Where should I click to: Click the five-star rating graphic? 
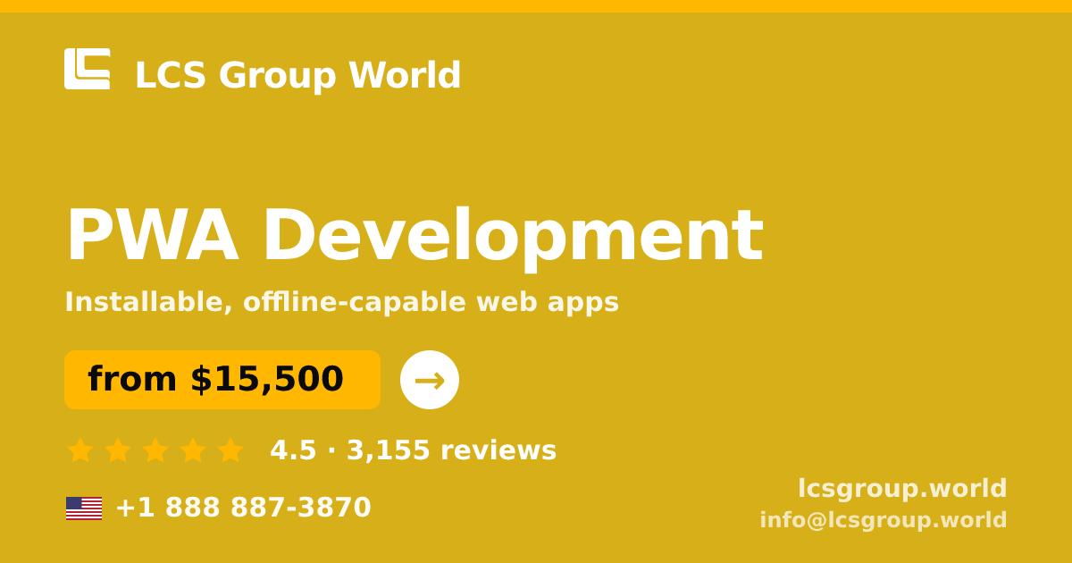(x=155, y=450)
